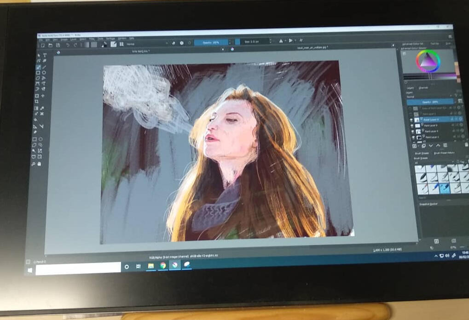Viewport: 469px width, 320px height.
Task: Toggle horizontal mirror tool
Action: click(x=281, y=41)
